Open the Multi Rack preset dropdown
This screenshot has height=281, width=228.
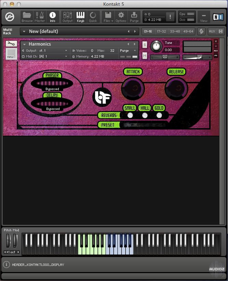click(x=24, y=32)
